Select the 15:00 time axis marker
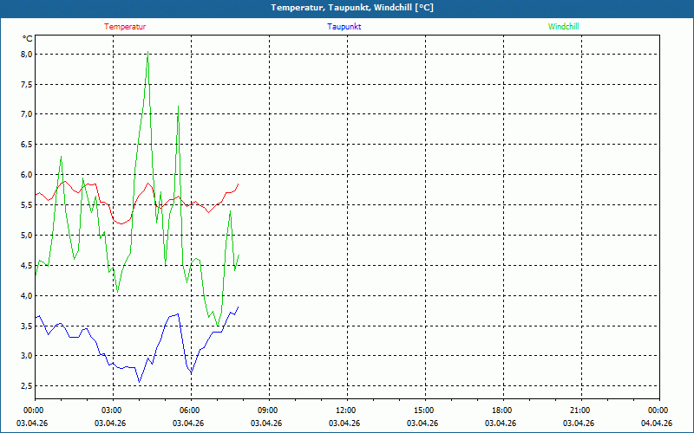Viewport: 694px width, 433px height. coord(424,410)
